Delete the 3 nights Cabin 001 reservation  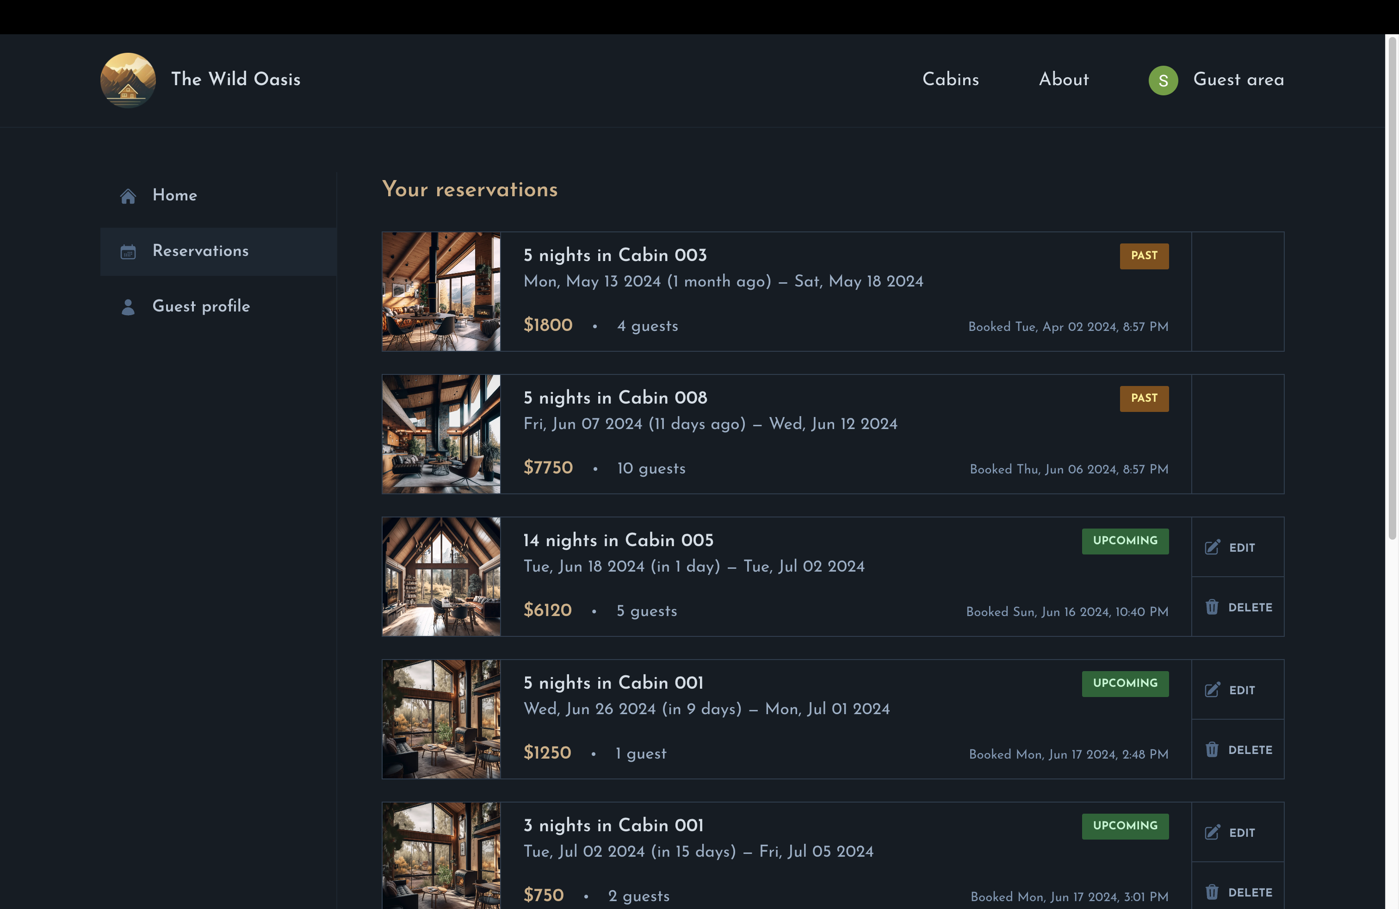1238,892
